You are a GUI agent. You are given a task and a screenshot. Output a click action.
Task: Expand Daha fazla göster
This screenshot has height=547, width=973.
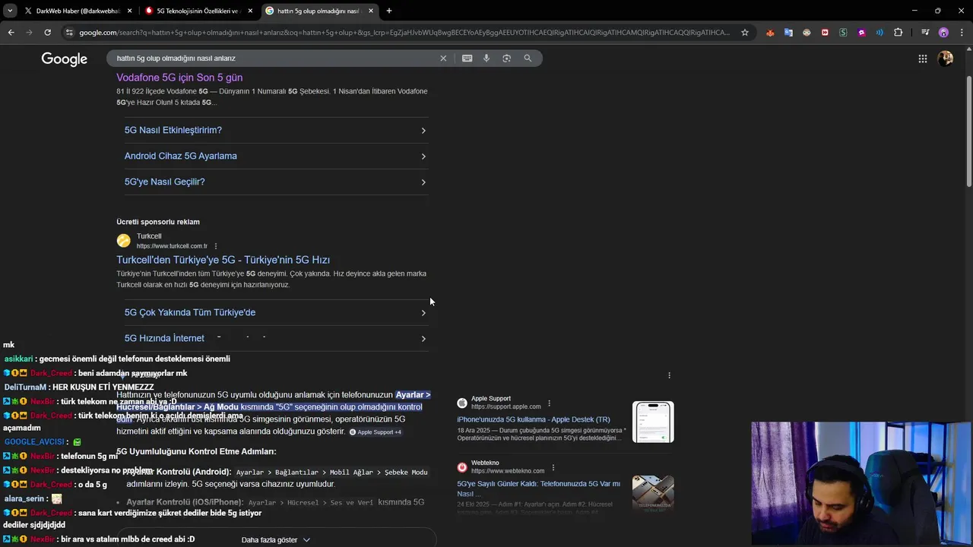click(x=275, y=539)
